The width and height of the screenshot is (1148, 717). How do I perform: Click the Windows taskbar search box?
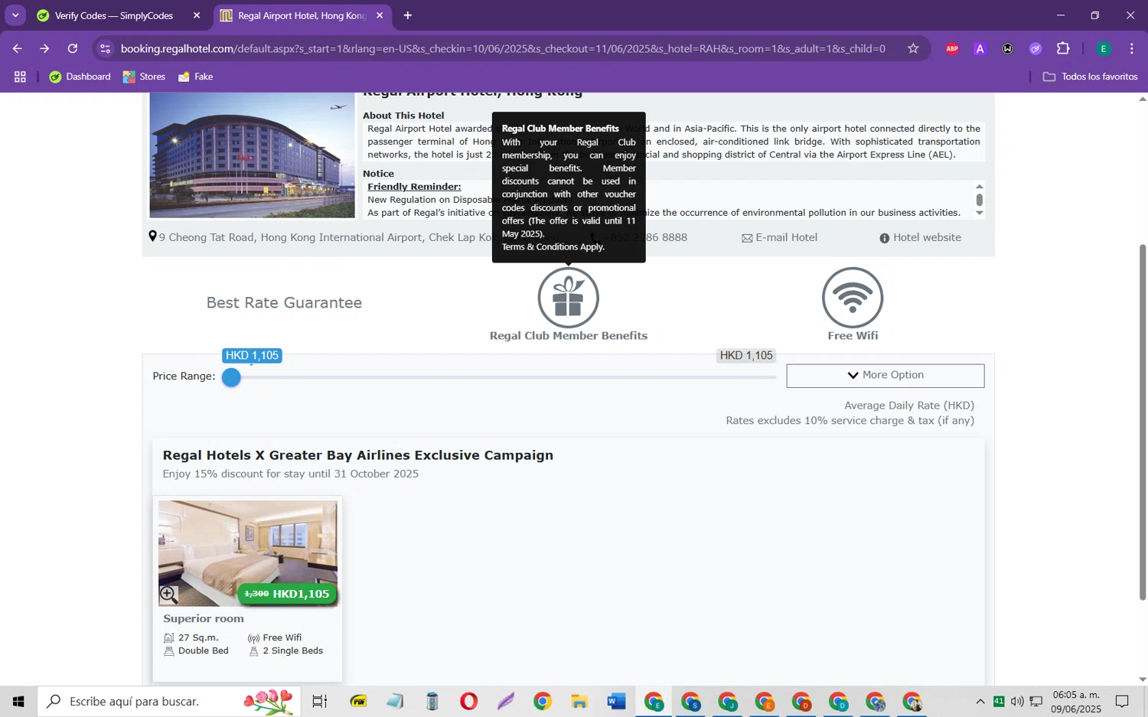coord(168,701)
